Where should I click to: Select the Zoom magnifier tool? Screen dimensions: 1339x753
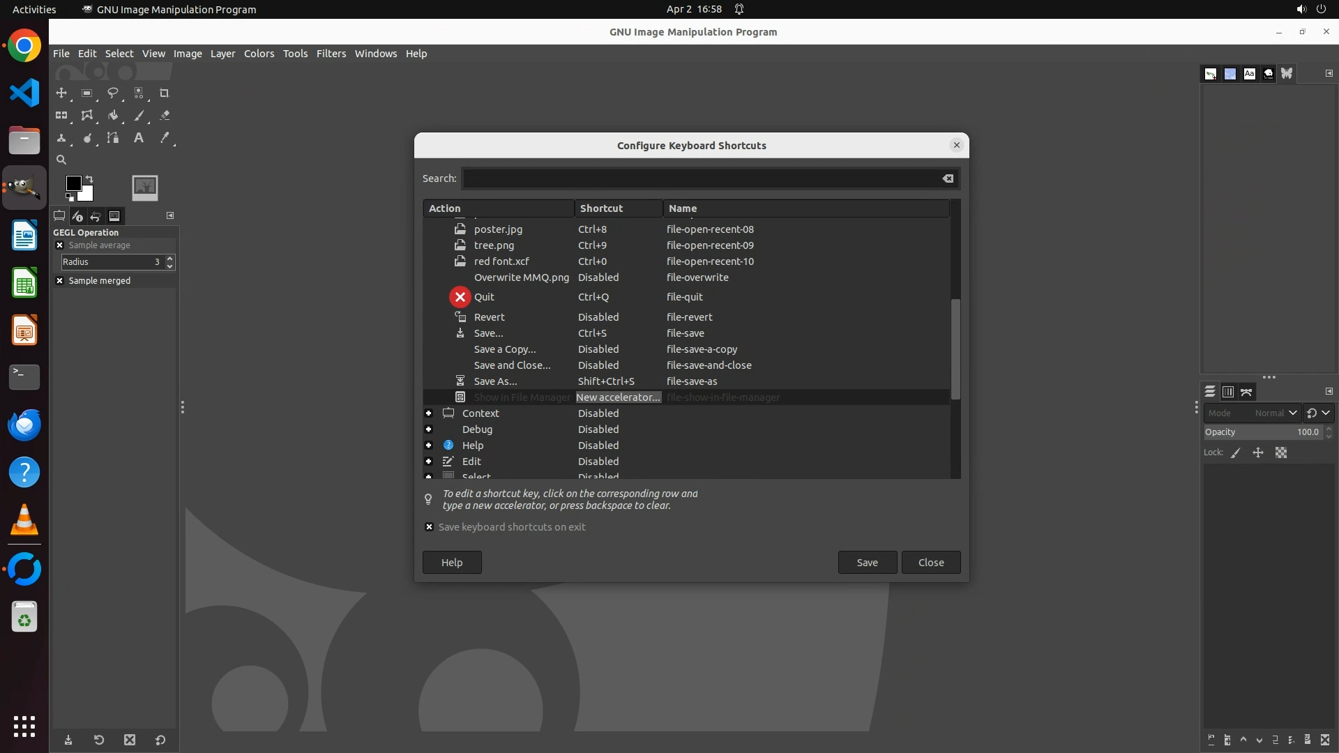coord(61,160)
